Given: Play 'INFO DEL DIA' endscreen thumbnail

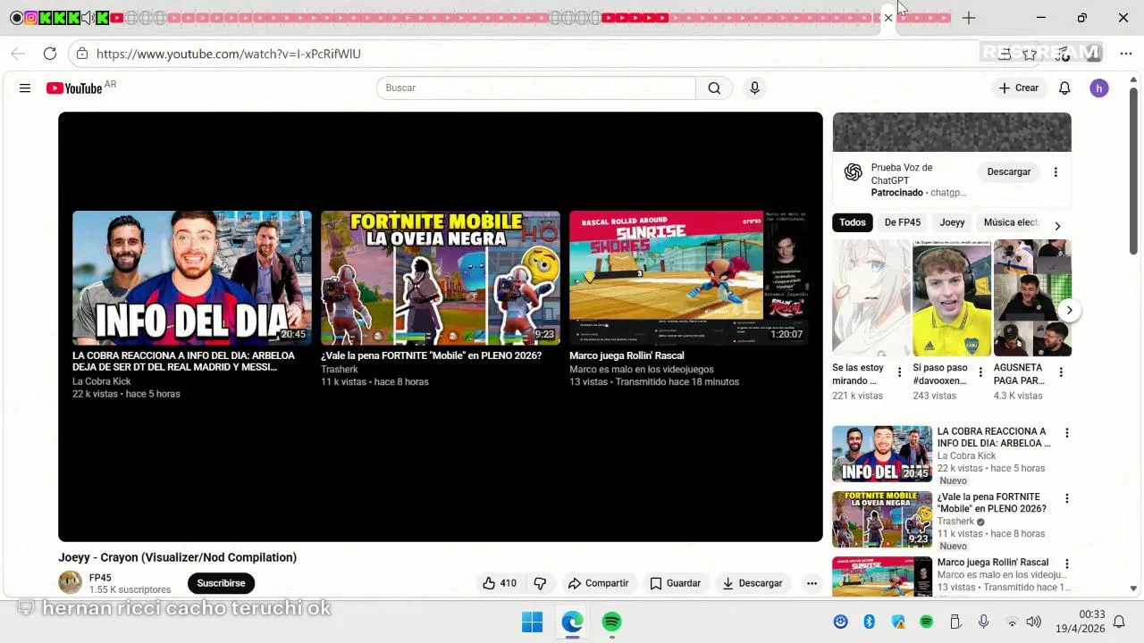Looking at the screenshot, I should pos(192,278).
